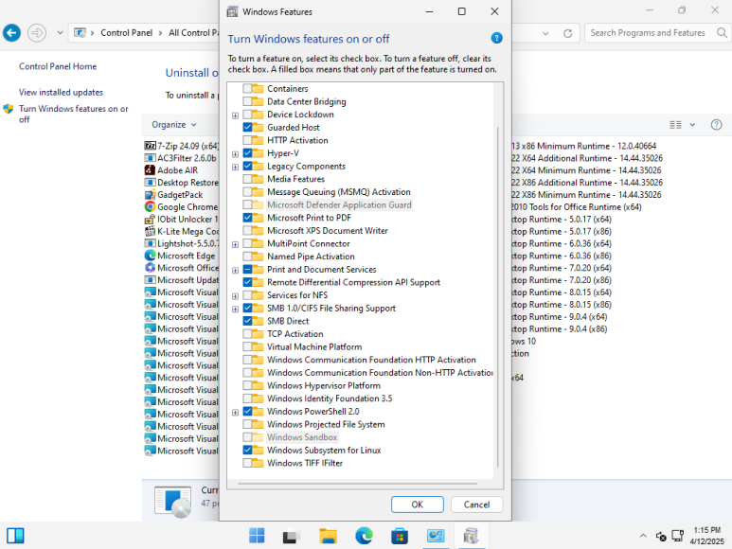The height and width of the screenshot is (549, 732).
Task: Show hidden tray icons chevron
Action: (x=643, y=536)
